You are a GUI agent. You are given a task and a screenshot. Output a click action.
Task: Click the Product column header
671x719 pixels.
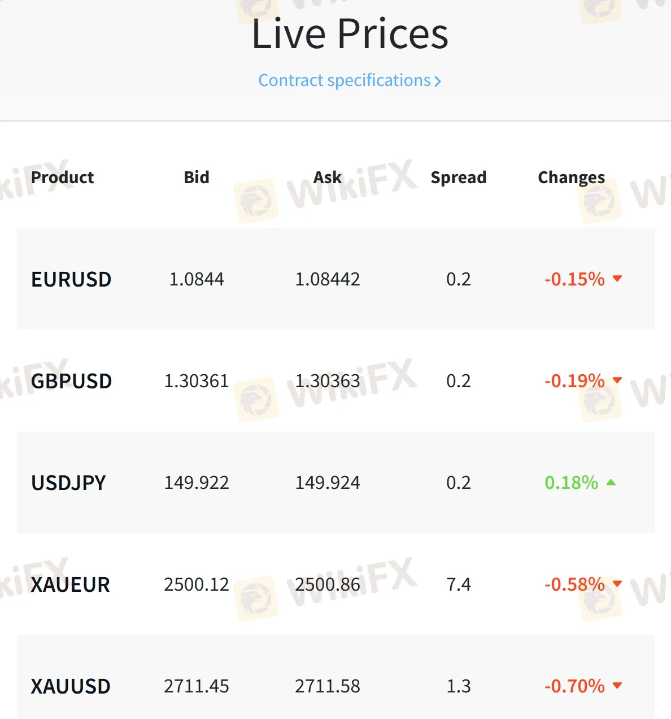click(x=62, y=177)
